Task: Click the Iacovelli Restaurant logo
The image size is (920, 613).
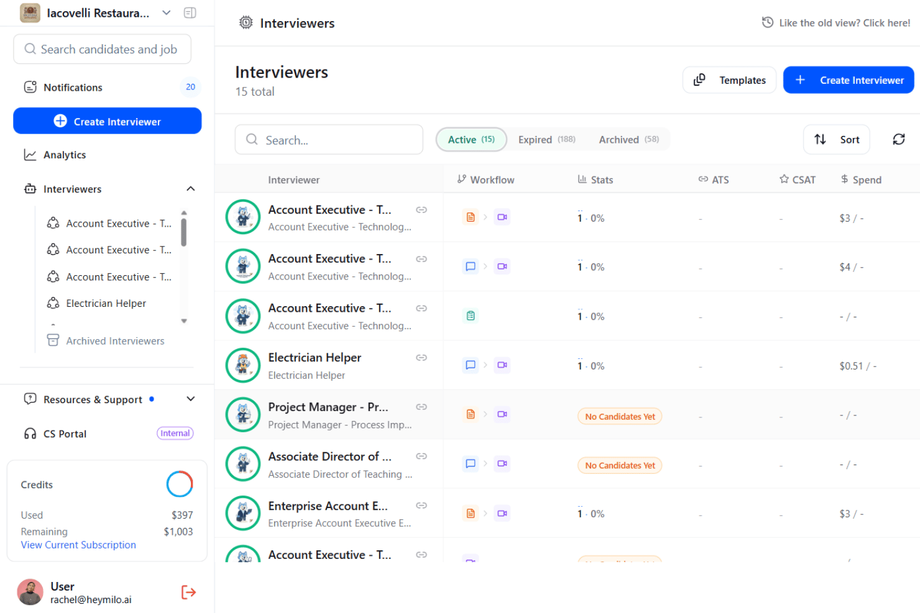Action: pos(30,13)
